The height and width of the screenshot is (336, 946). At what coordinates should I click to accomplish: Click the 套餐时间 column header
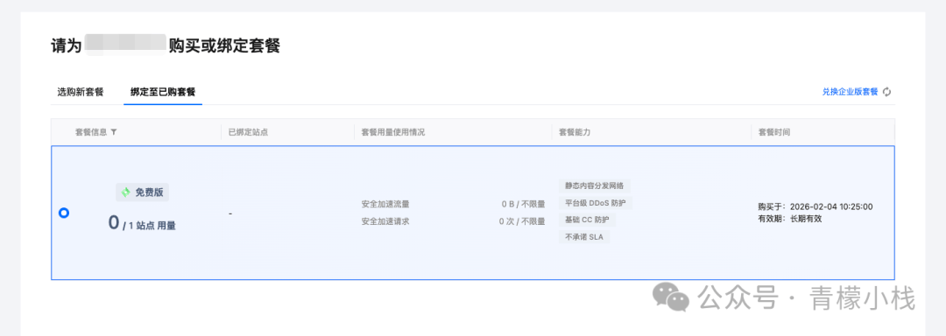(x=774, y=132)
